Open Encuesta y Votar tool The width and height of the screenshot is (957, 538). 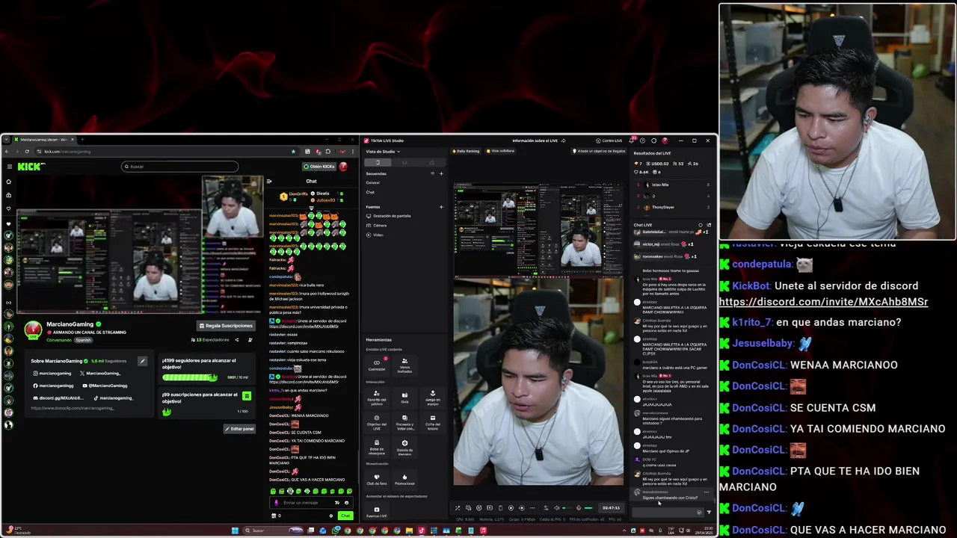[x=404, y=421]
